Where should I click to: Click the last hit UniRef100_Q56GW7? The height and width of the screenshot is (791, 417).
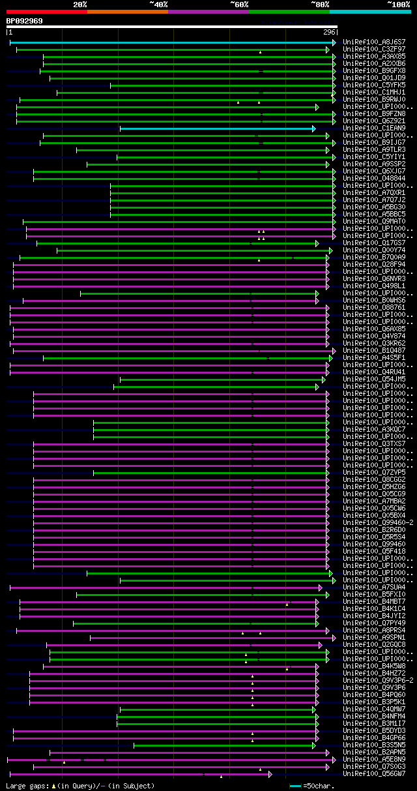[374, 773]
